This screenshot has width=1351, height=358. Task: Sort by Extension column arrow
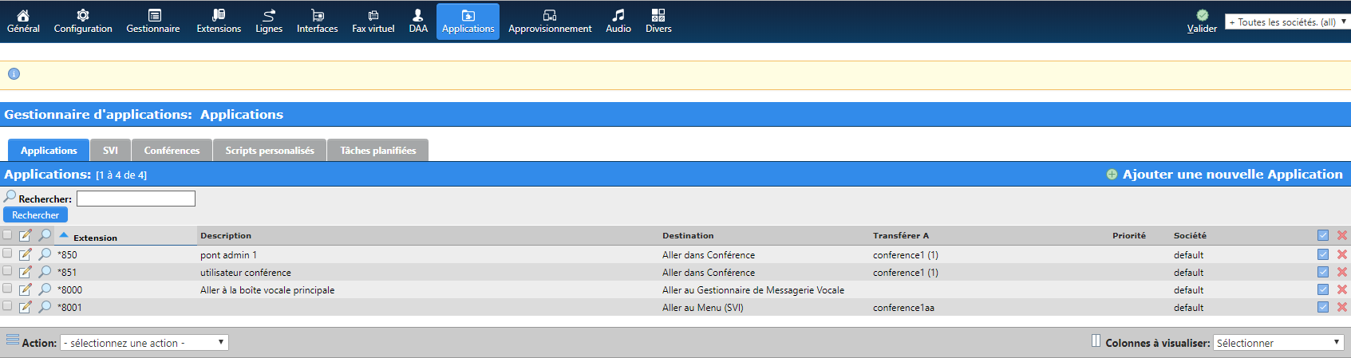pos(64,235)
